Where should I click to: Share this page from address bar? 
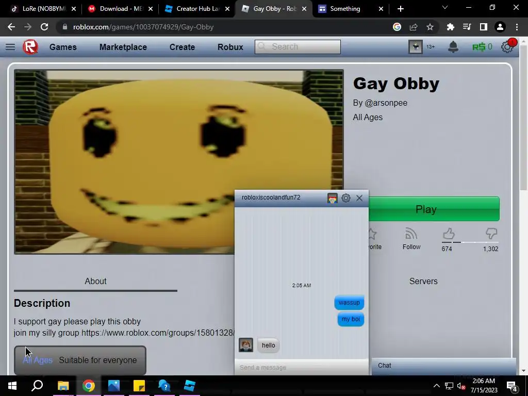point(414,27)
